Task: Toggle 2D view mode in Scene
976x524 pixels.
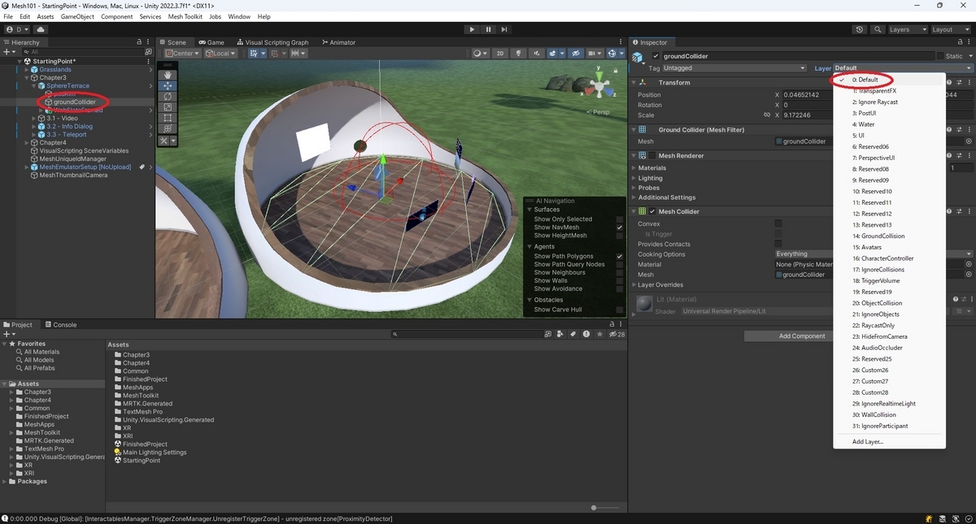Action: click(501, 54)
